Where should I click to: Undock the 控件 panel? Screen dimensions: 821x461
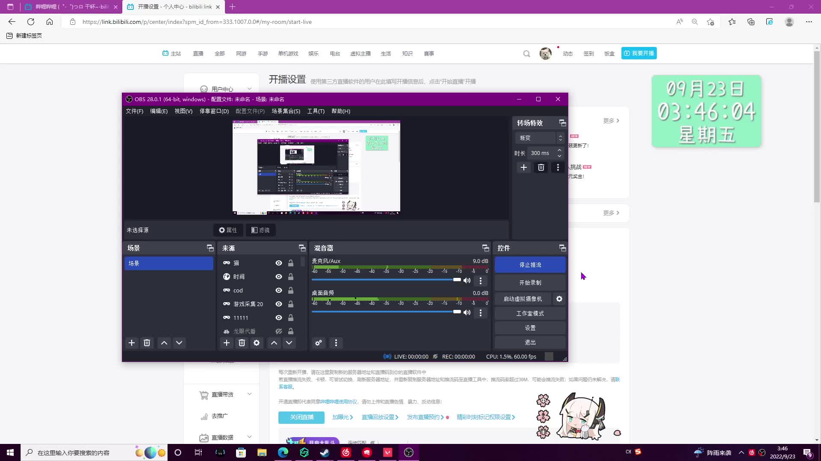(x=562, y=248)
